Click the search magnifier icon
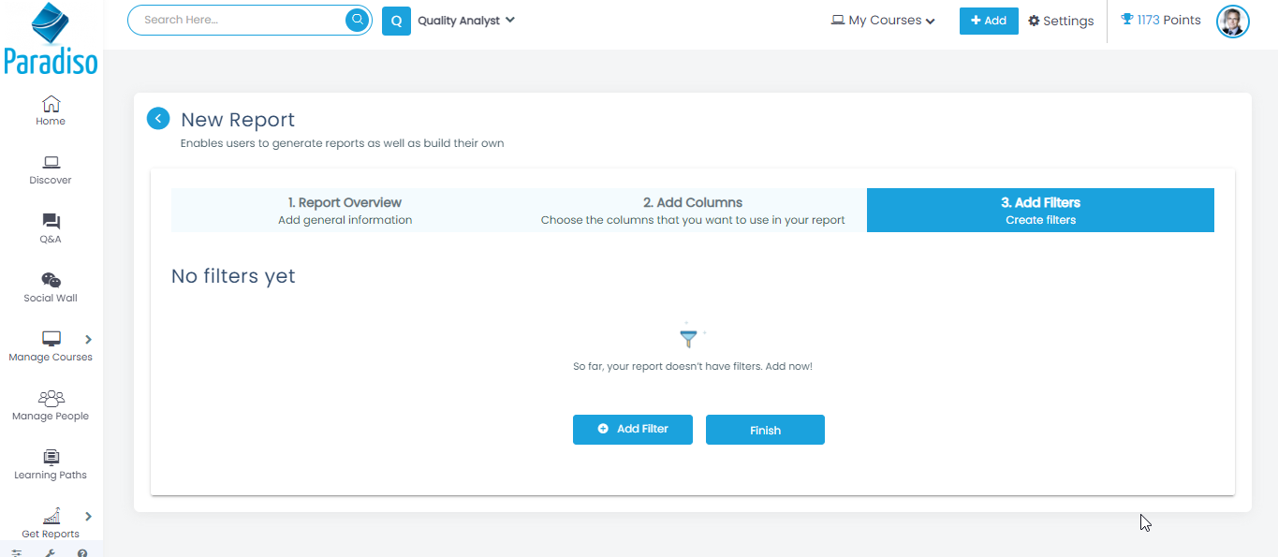1278x557 pixels. [x=357, y=20]
